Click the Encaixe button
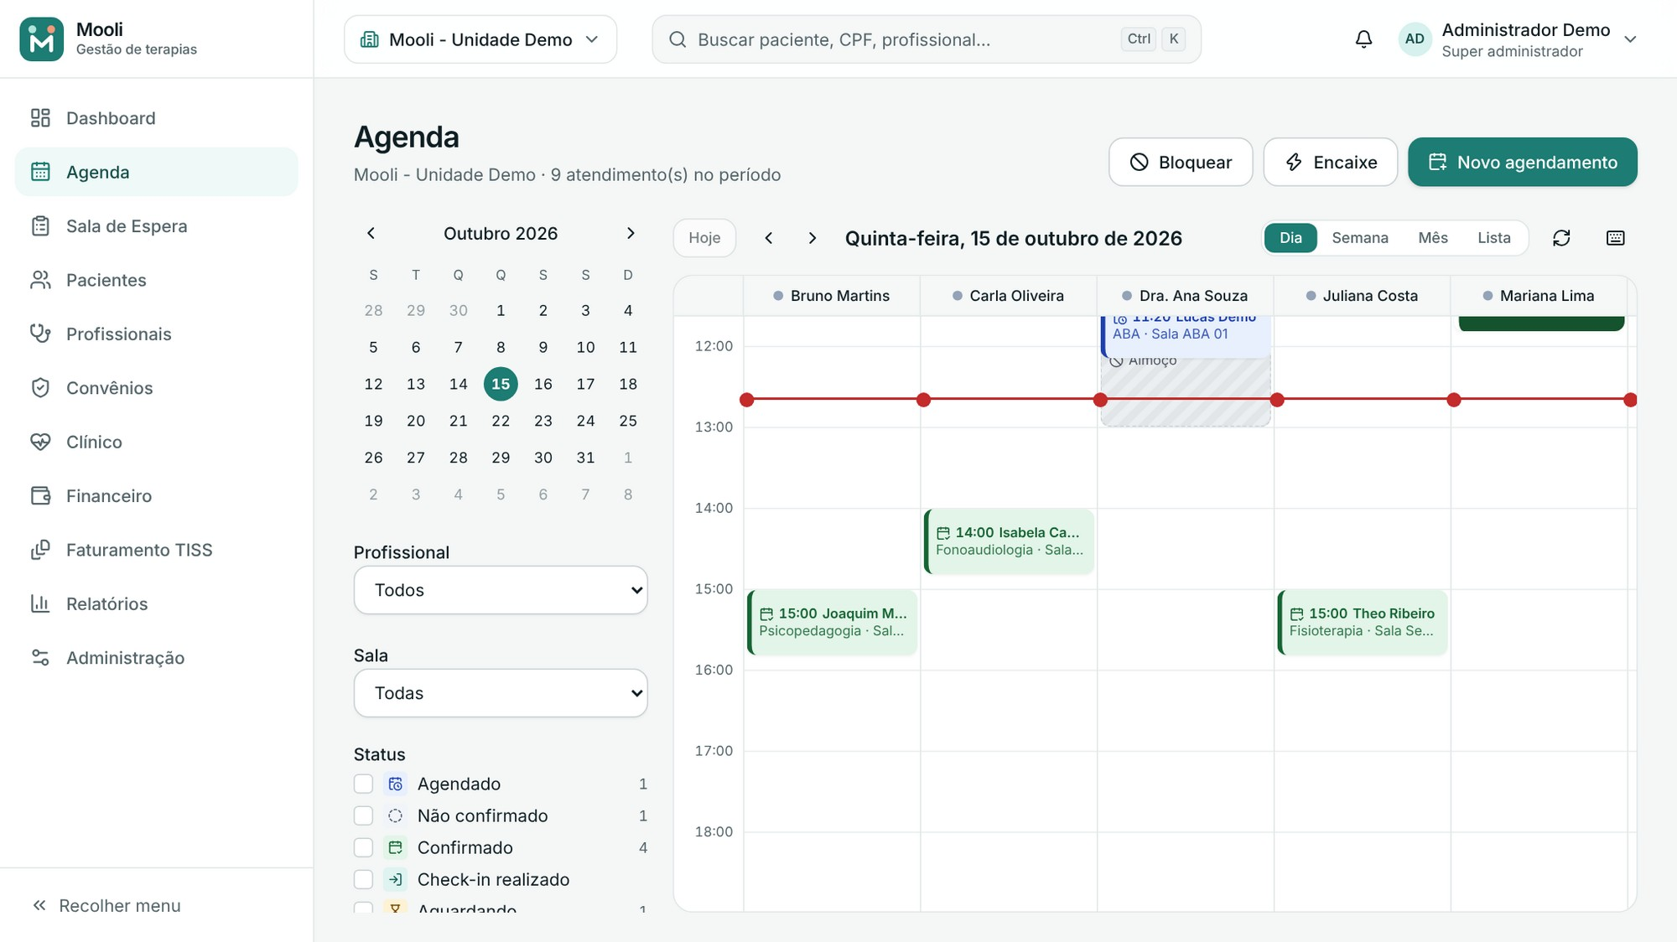This screenshot has width=1677, height=942. (x=1331, y=162)
